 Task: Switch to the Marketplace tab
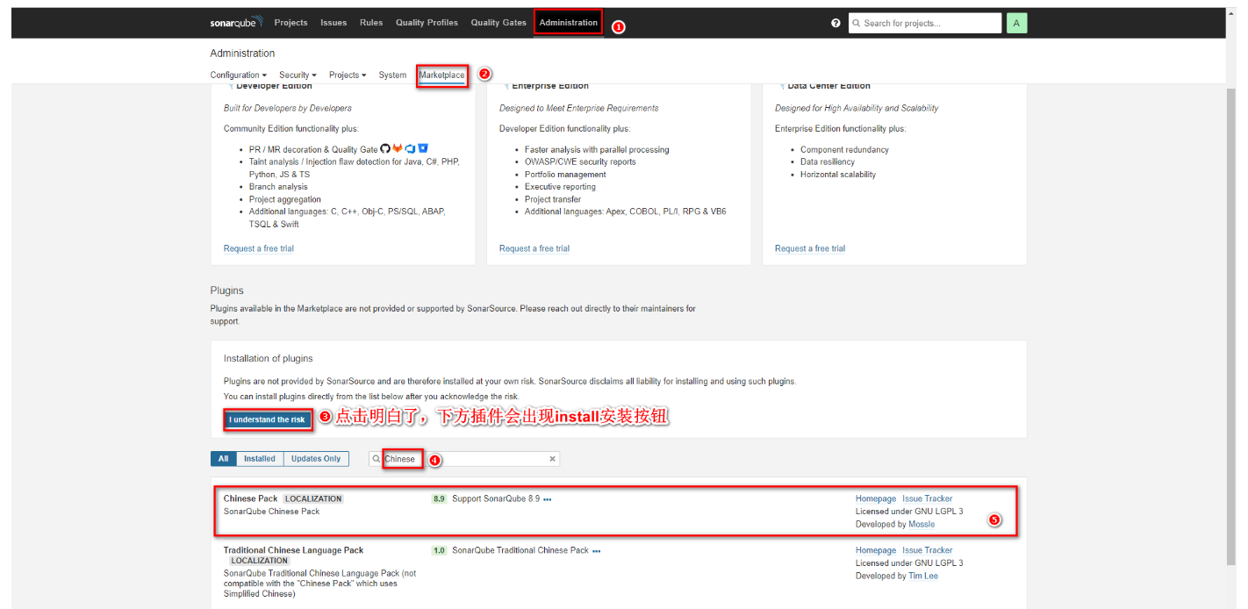[x=441, y=75]
